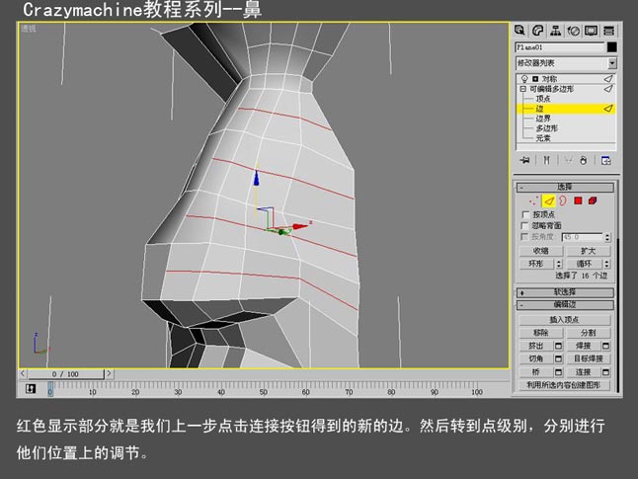The height and width of the screenshot is (479, 638).
Task: Click the 连接 button
Action: pos(584,372)
